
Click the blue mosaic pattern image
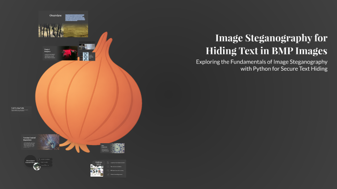117,148
